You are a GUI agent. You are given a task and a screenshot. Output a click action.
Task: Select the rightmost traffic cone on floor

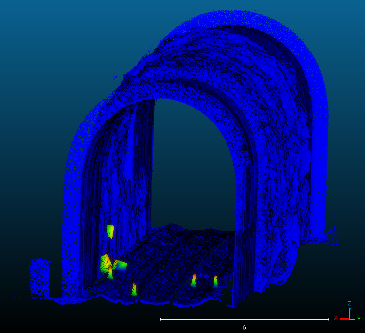[215, 281]
